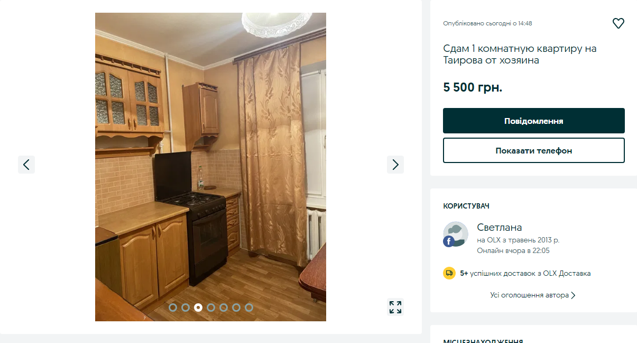Viewport: 637px width, 343px height.
Task: Click the listing title text
Action: (520, 55)
